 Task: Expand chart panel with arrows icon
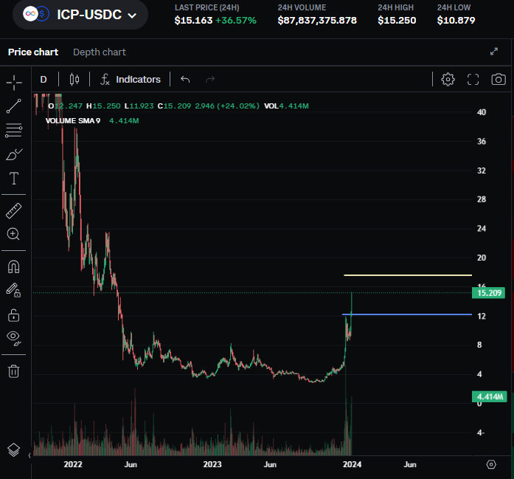[x=493, y=52]
